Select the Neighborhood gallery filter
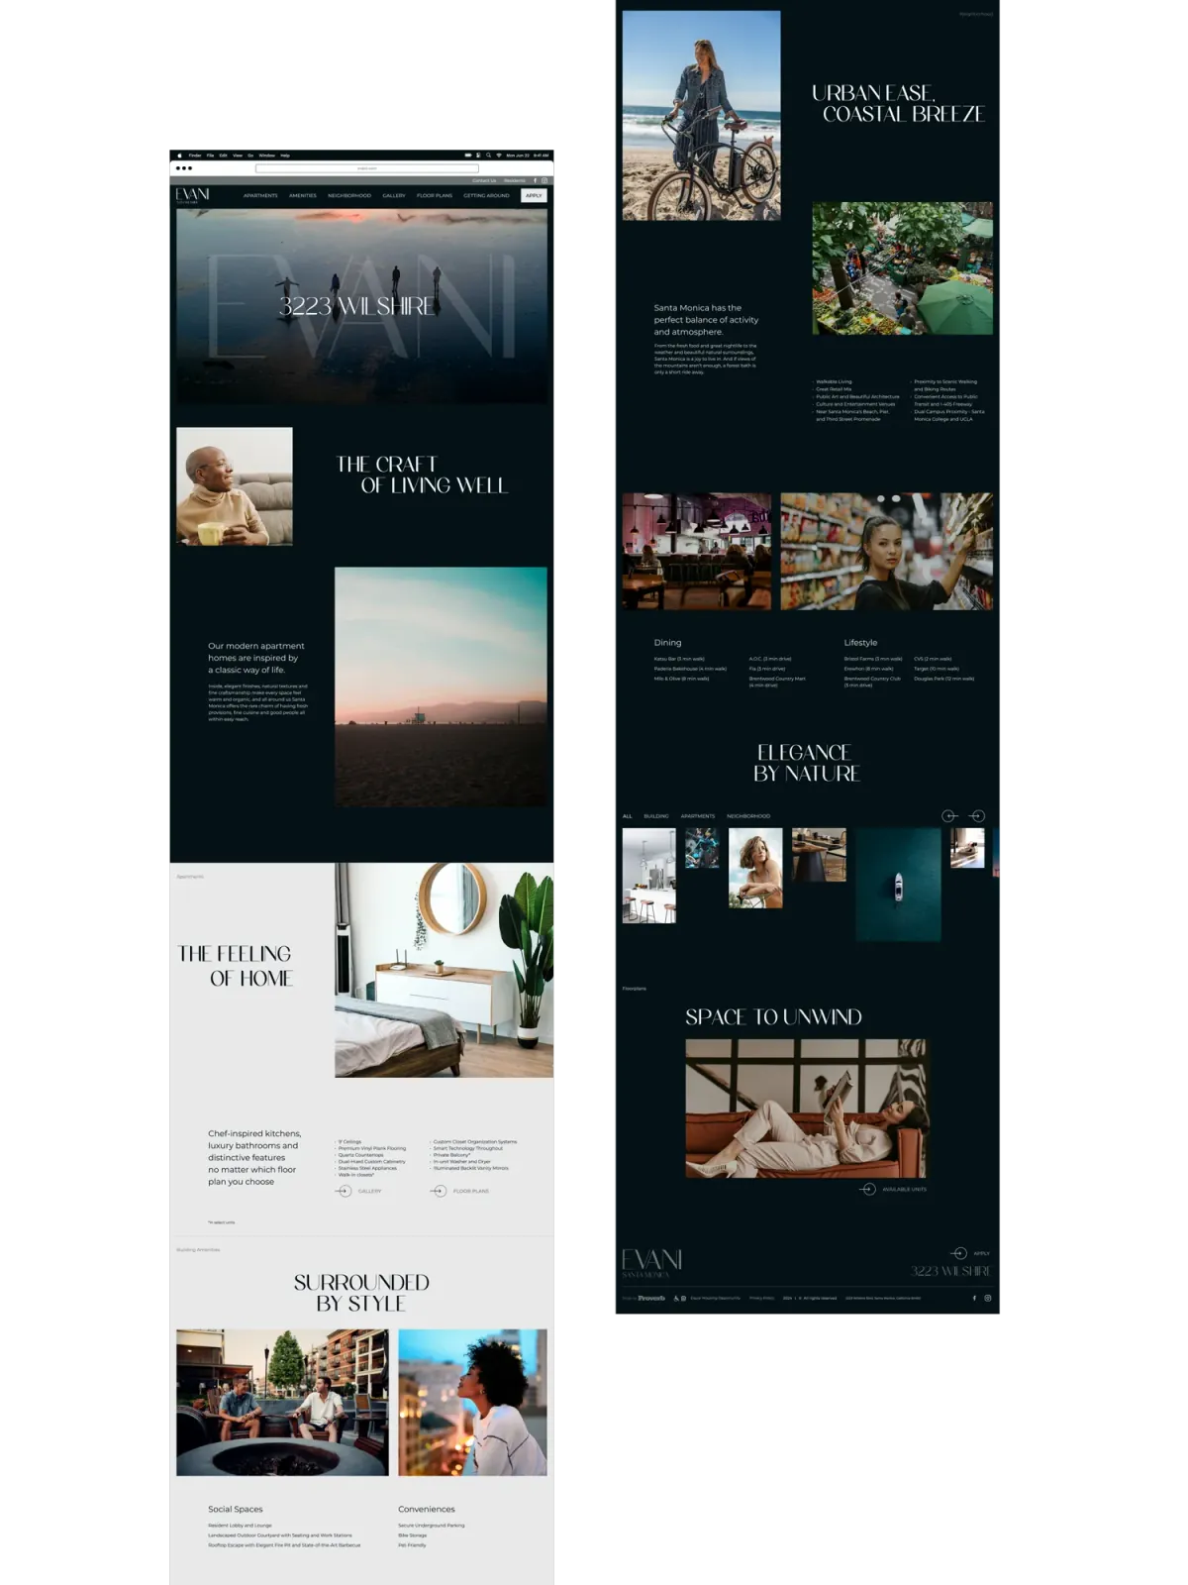The height and width of the screenshot is (1585, 1188). (x=748, y=816)
